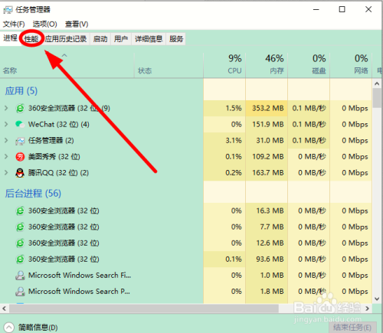Click the vertical scrollbar down arrow
Image resolution: width=383 pixels, height=333 pixels.
[x=377, y=299]
